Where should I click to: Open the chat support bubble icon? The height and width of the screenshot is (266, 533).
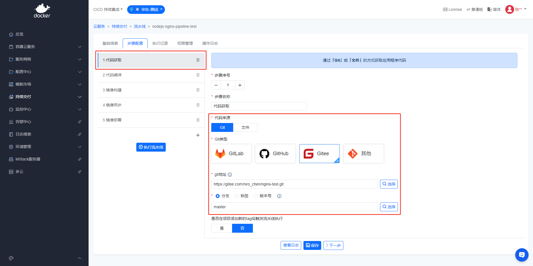tap(522, 255)
